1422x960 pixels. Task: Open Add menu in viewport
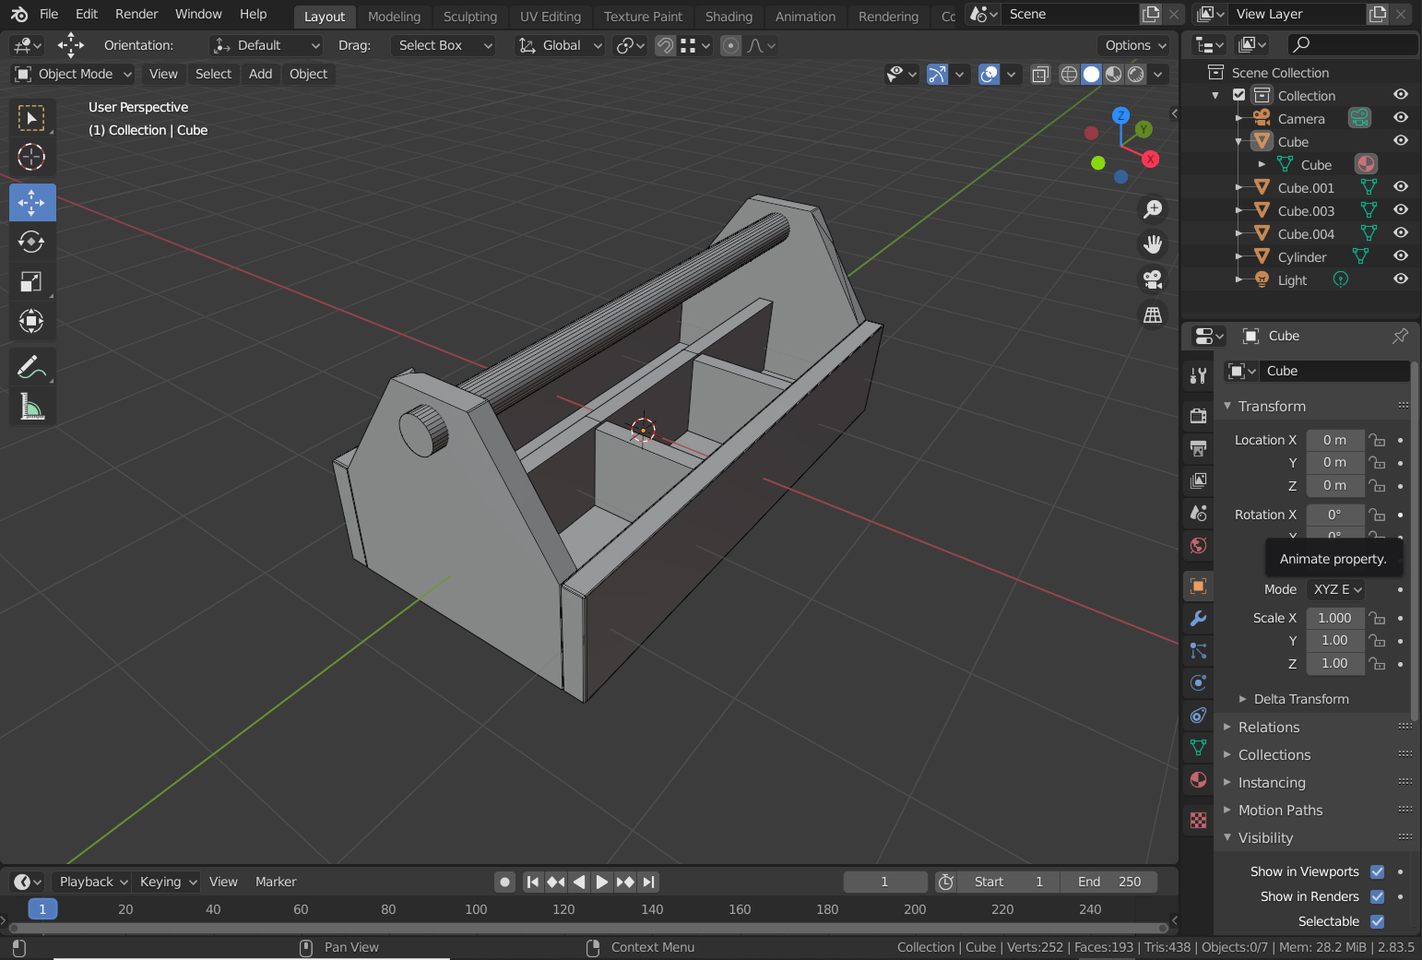point(260,74)
